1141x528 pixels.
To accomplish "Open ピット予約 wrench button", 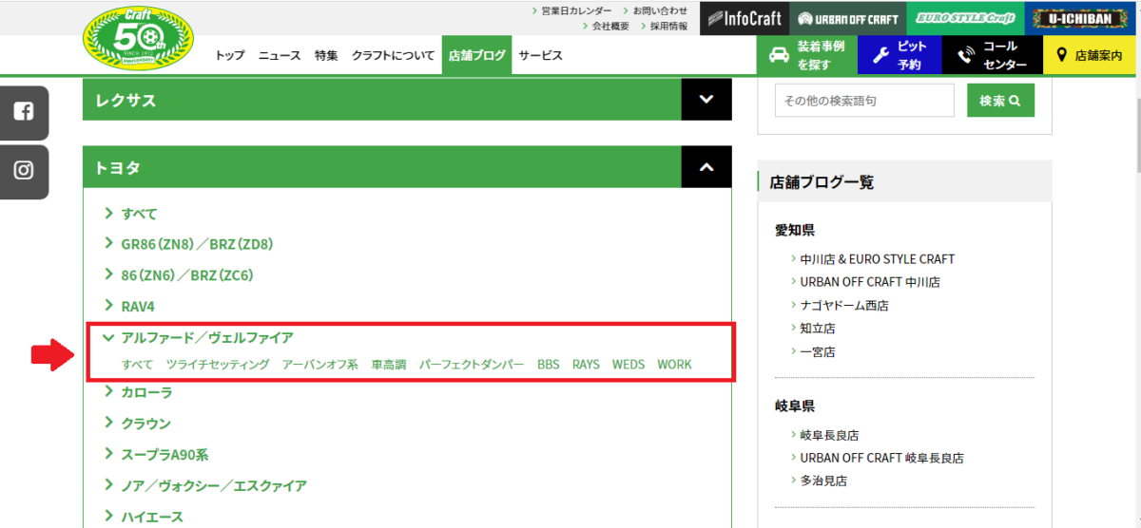I will 899,55.
